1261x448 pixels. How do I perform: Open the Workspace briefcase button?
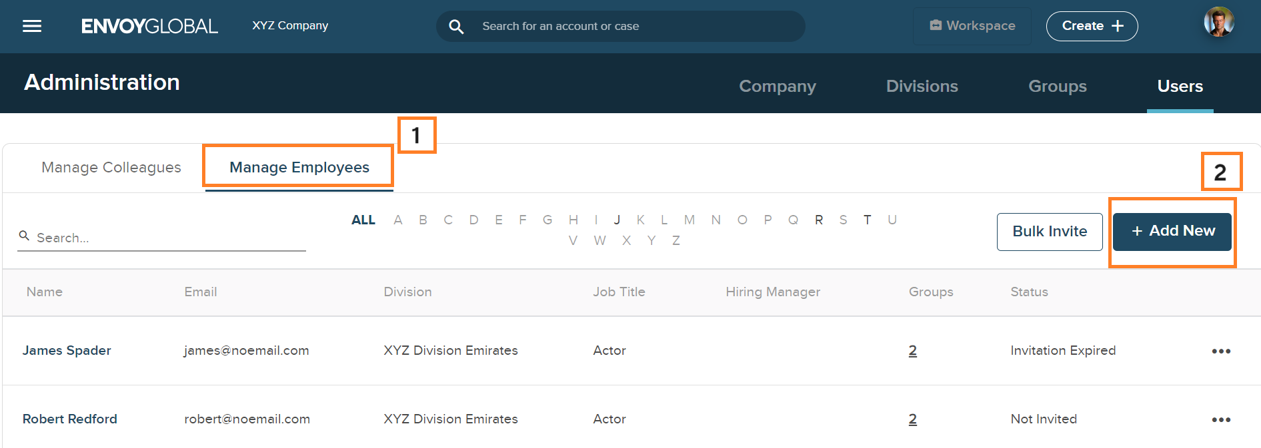(x=972, y=26)
